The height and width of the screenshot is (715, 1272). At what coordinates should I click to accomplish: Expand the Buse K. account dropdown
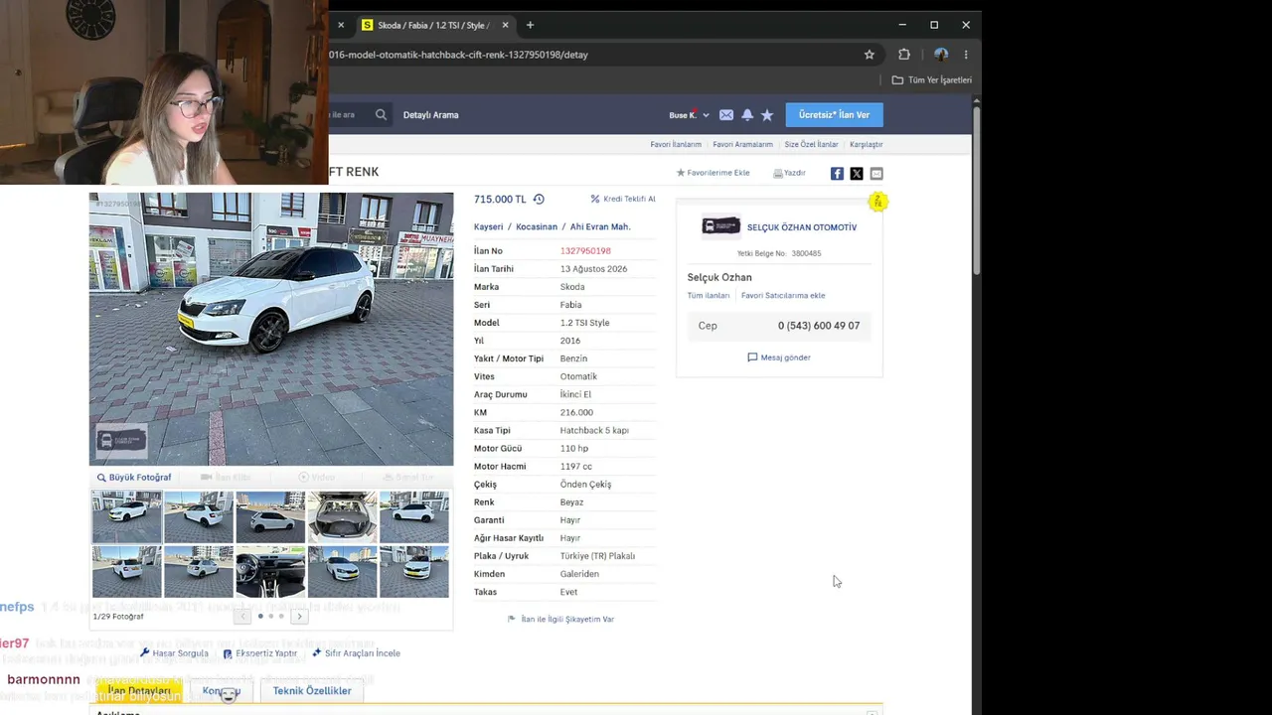pyautogui.click(x=689, y=115)
